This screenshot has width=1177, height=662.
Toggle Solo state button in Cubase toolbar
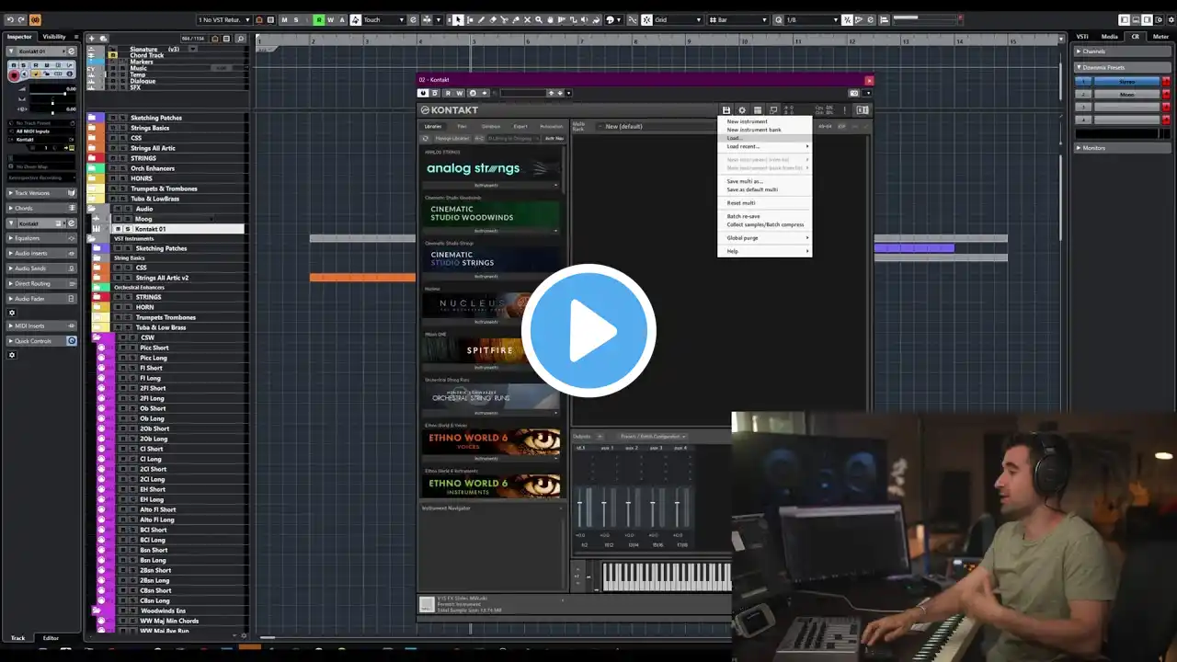(x=295, y=19)
